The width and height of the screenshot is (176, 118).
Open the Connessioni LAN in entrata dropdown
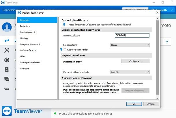[x=130, y=72]
